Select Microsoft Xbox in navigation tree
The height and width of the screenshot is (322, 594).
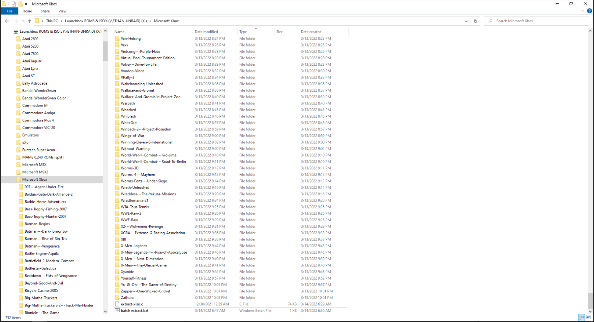tap(35, 180)
